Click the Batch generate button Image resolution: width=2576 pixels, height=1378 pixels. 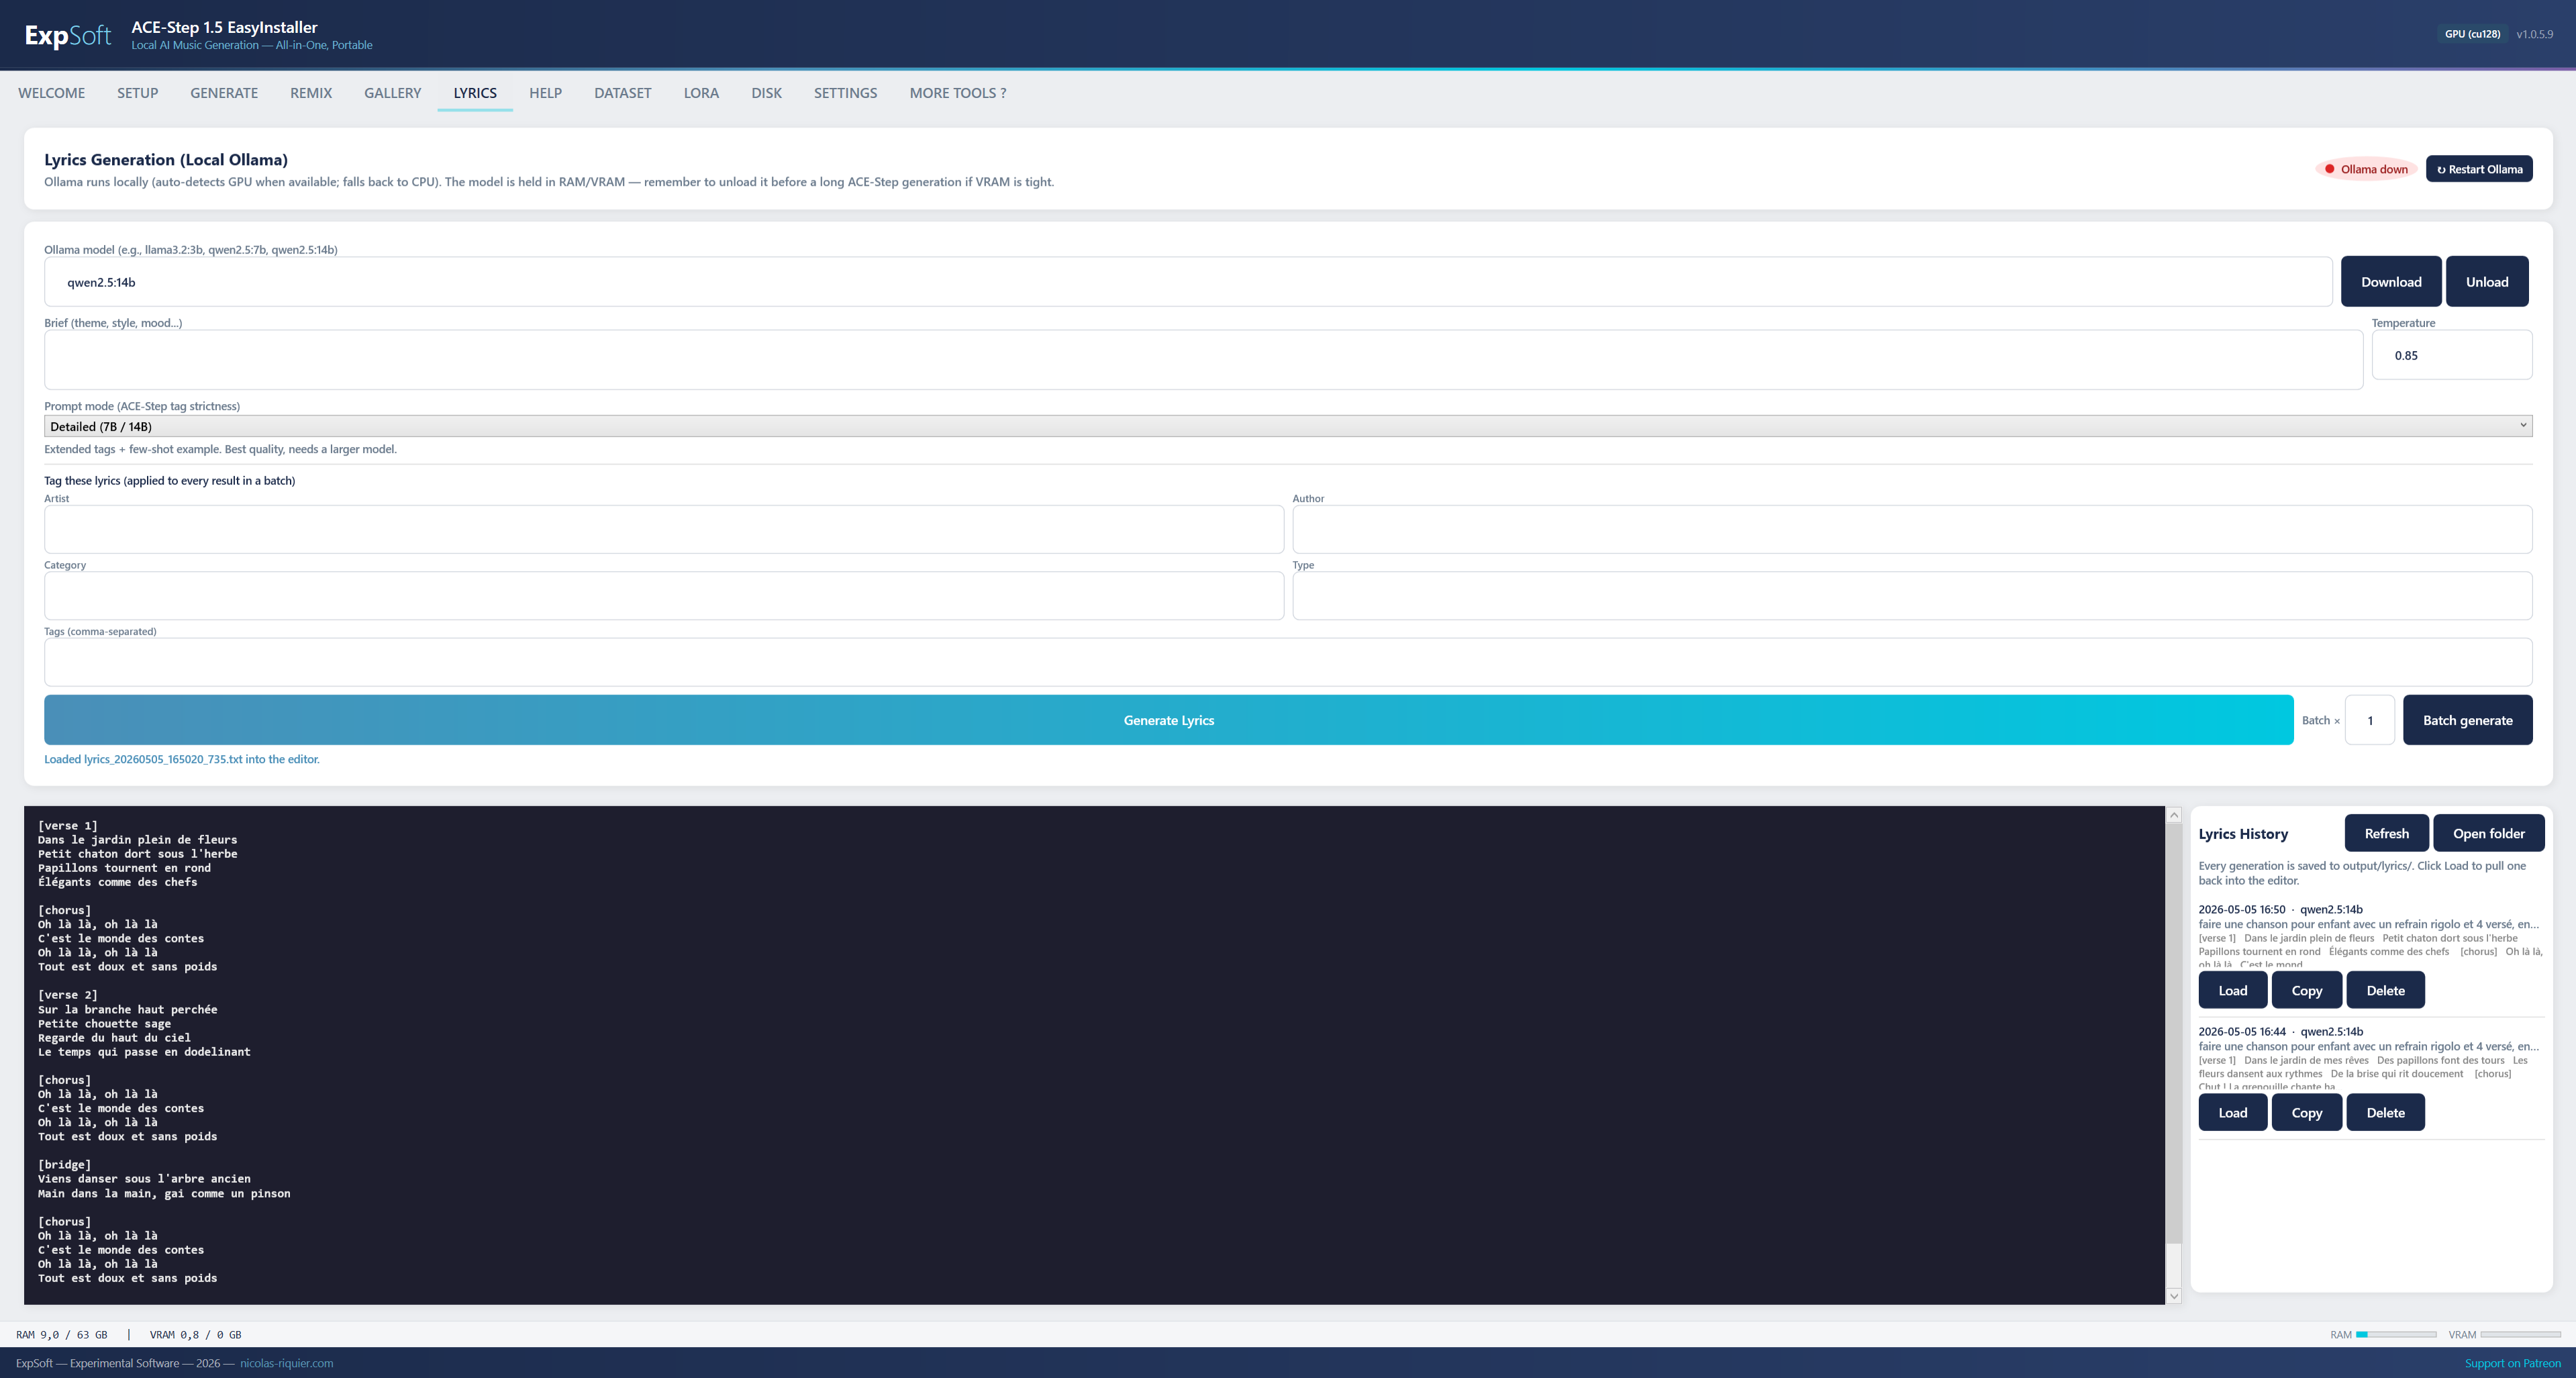2467,720
